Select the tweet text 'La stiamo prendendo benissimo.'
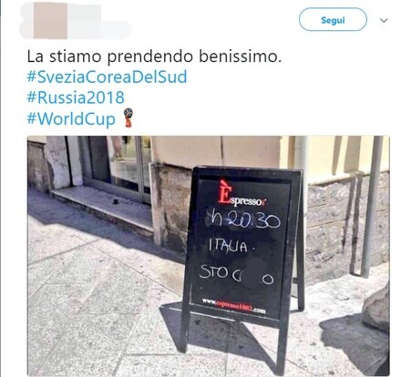Image resolution: width=411 pixels, height=377 pixels. click(x=154, y=56)
